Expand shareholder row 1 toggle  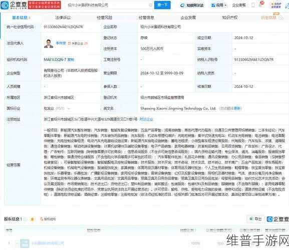17,243
